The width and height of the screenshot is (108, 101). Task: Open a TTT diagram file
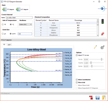(x=8, y=9)
